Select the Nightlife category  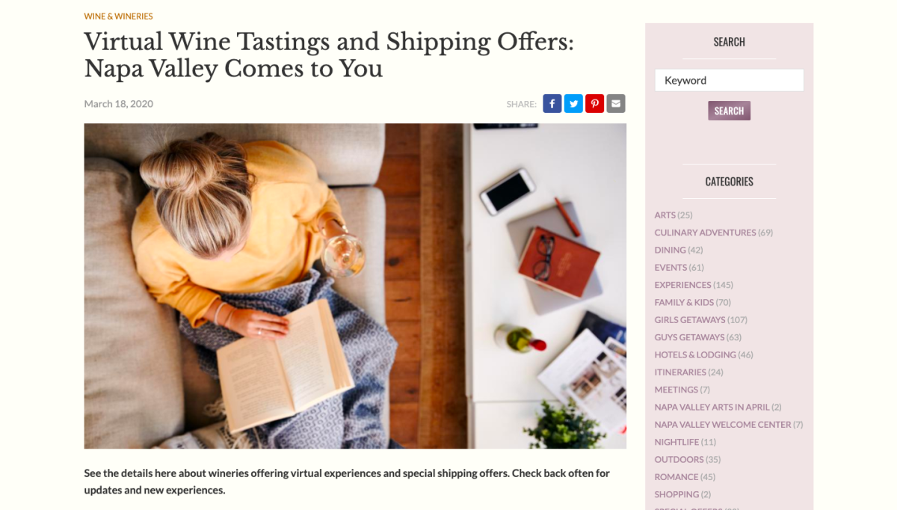point(676,442)
